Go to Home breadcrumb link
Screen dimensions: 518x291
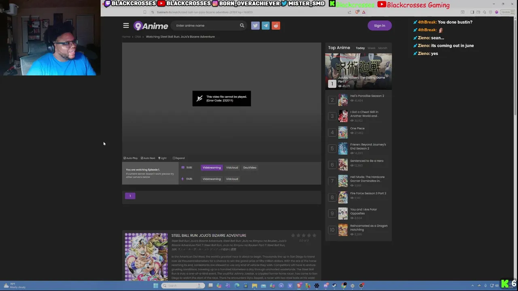126,37
